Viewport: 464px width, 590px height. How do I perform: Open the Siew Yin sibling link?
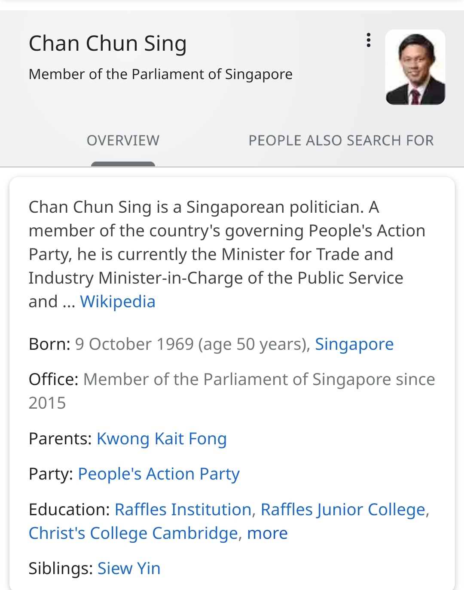coord(129,569)
